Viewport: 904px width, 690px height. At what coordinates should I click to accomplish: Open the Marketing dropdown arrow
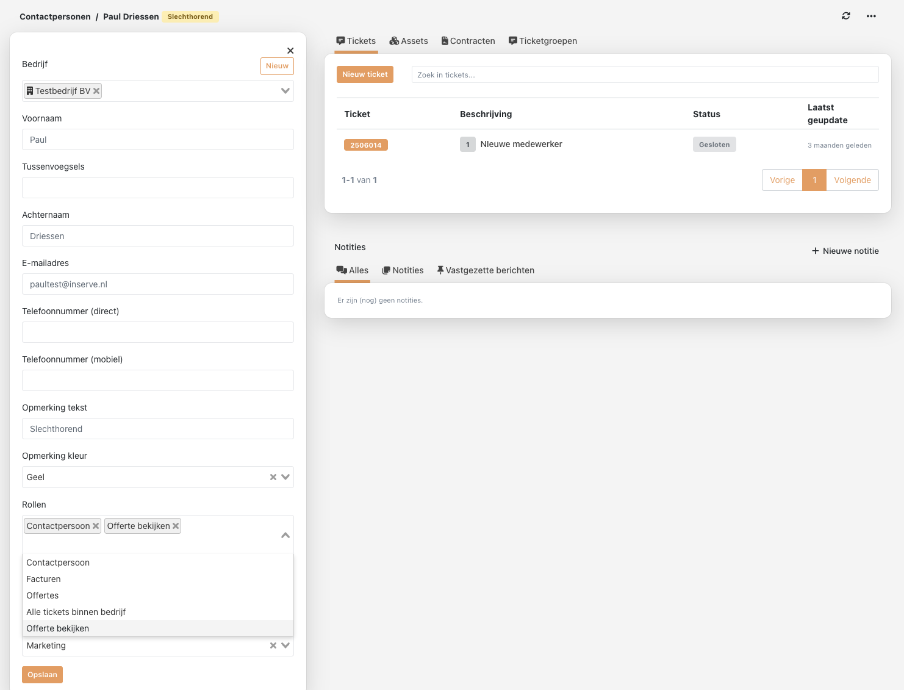pos(285,645)
